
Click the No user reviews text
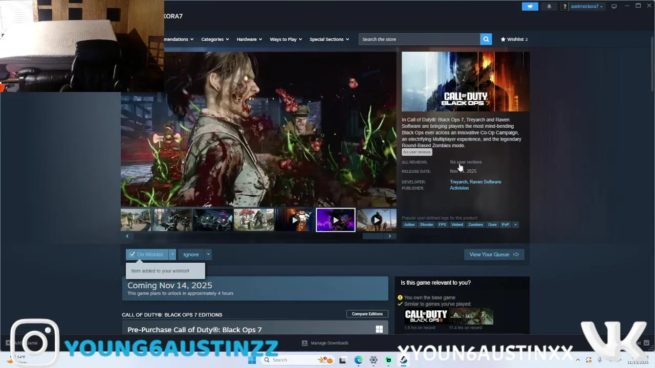[466, 162]
